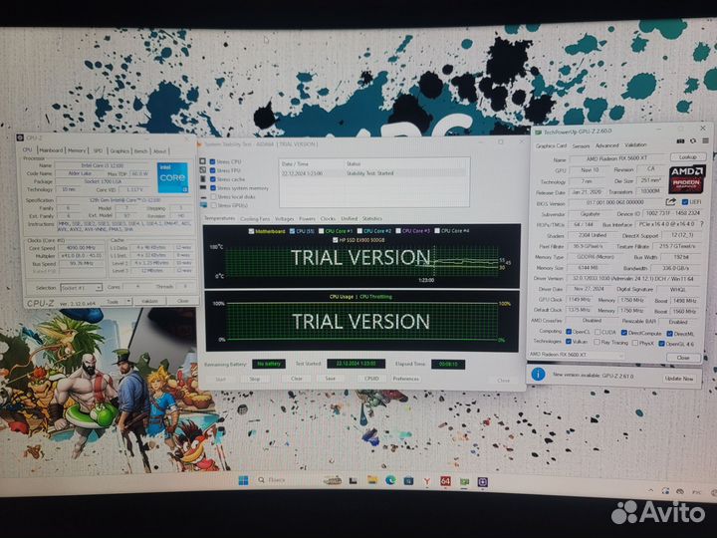Open Tools dropdown arrow in CPU-Z

click(x=128, y=301)
